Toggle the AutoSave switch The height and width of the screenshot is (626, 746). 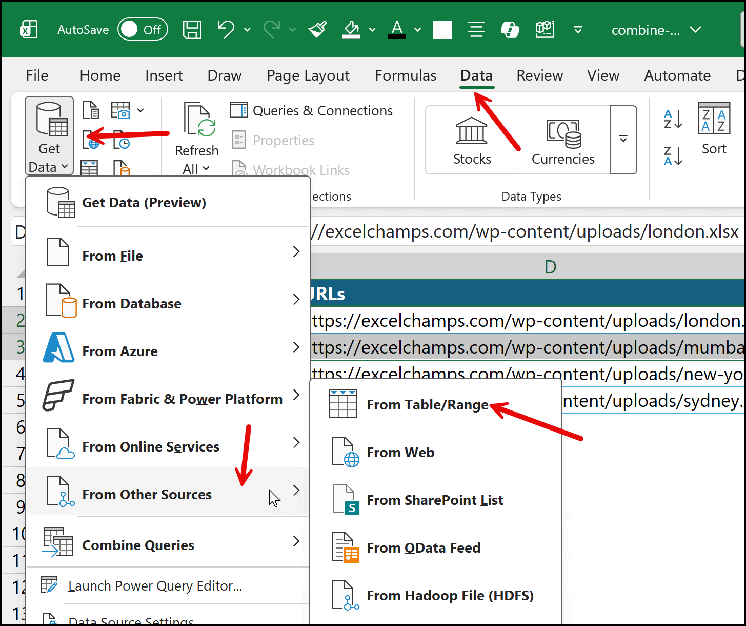[x=142, y=30]
